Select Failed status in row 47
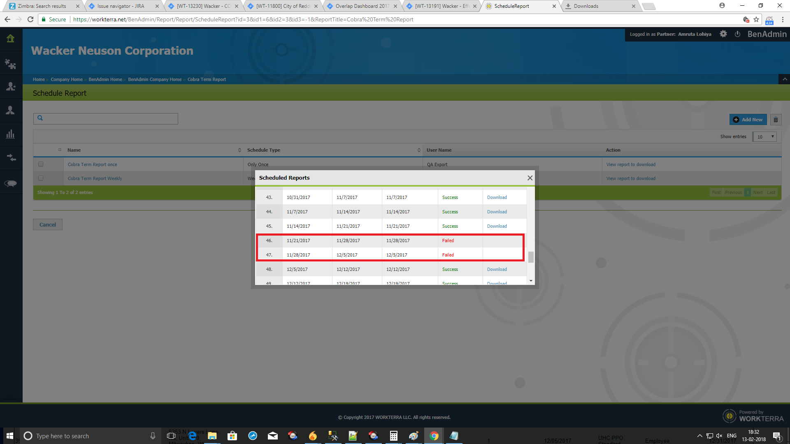The width and height of the screenshot is (790, 444). point(448,255)
